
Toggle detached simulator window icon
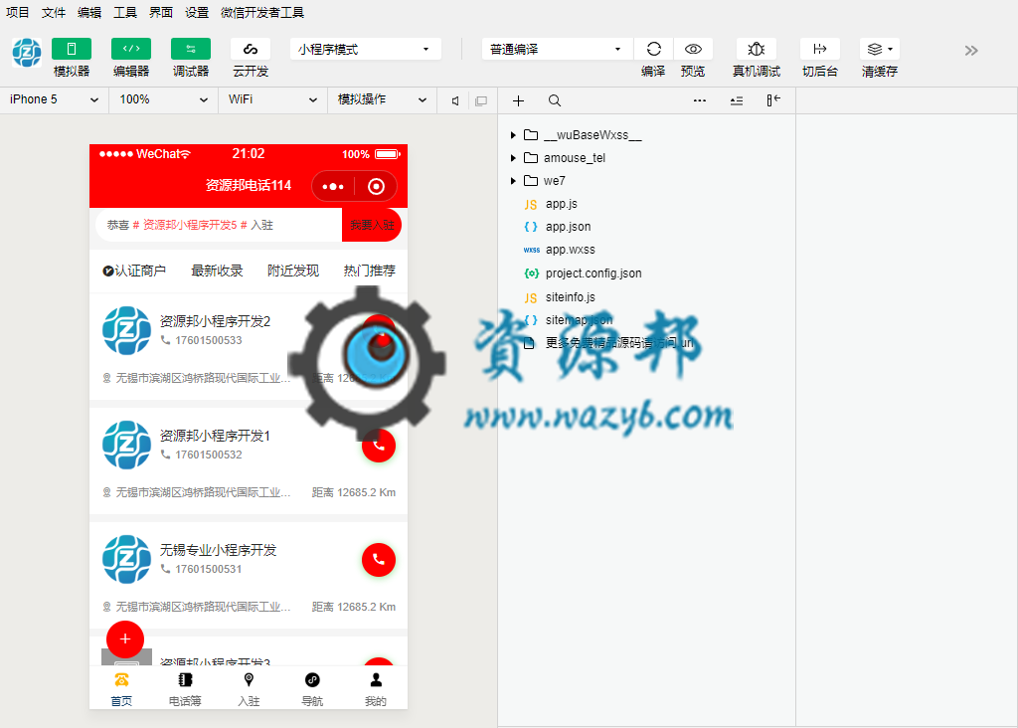pos(481,100)
